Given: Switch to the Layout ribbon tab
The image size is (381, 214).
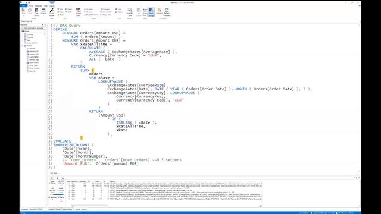Looking at the screenshot, I should (52, 6).
